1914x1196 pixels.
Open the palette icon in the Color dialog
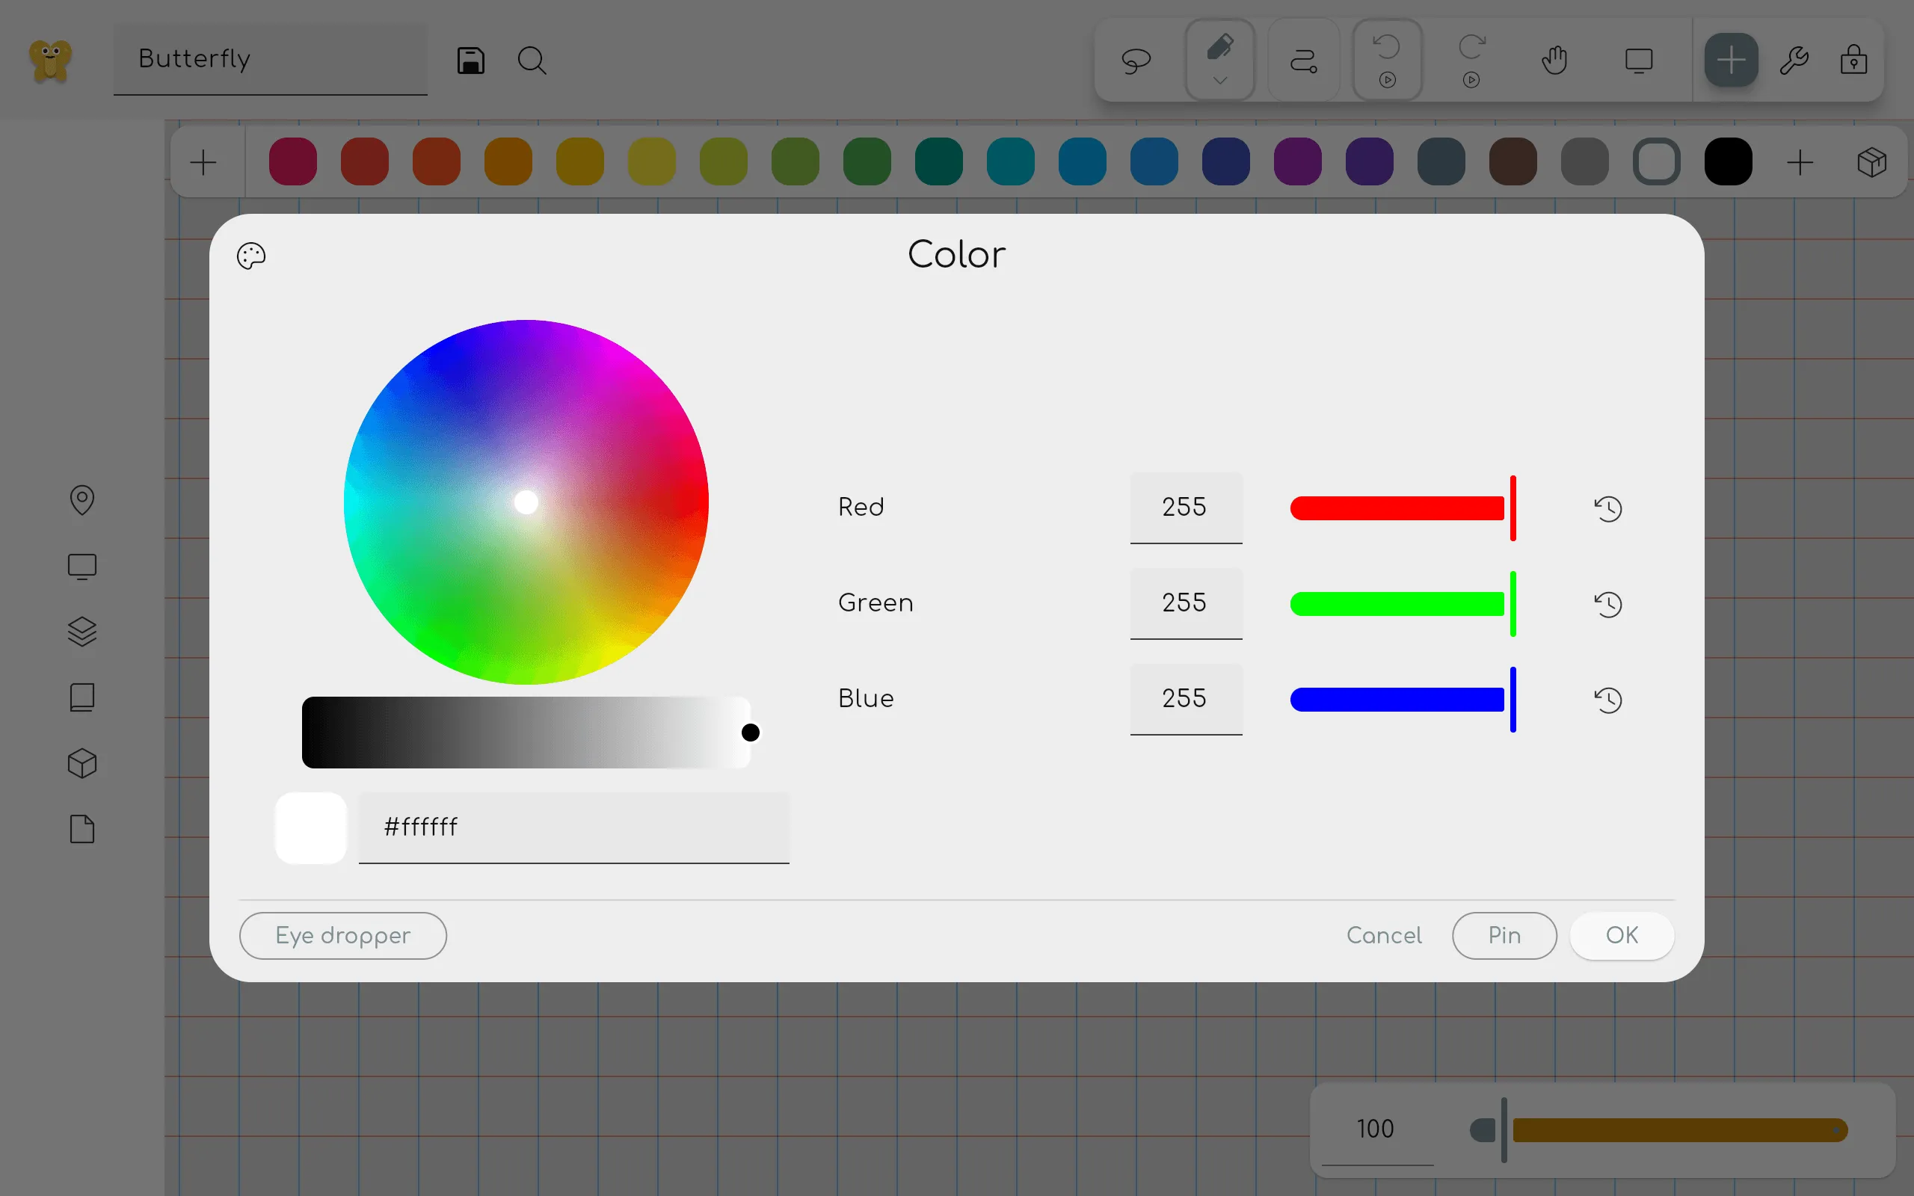tap(250, 255)
